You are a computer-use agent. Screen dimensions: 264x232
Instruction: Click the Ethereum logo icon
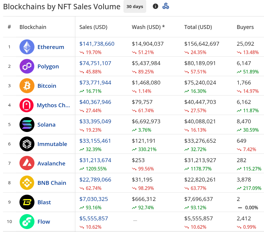point(27,47)
